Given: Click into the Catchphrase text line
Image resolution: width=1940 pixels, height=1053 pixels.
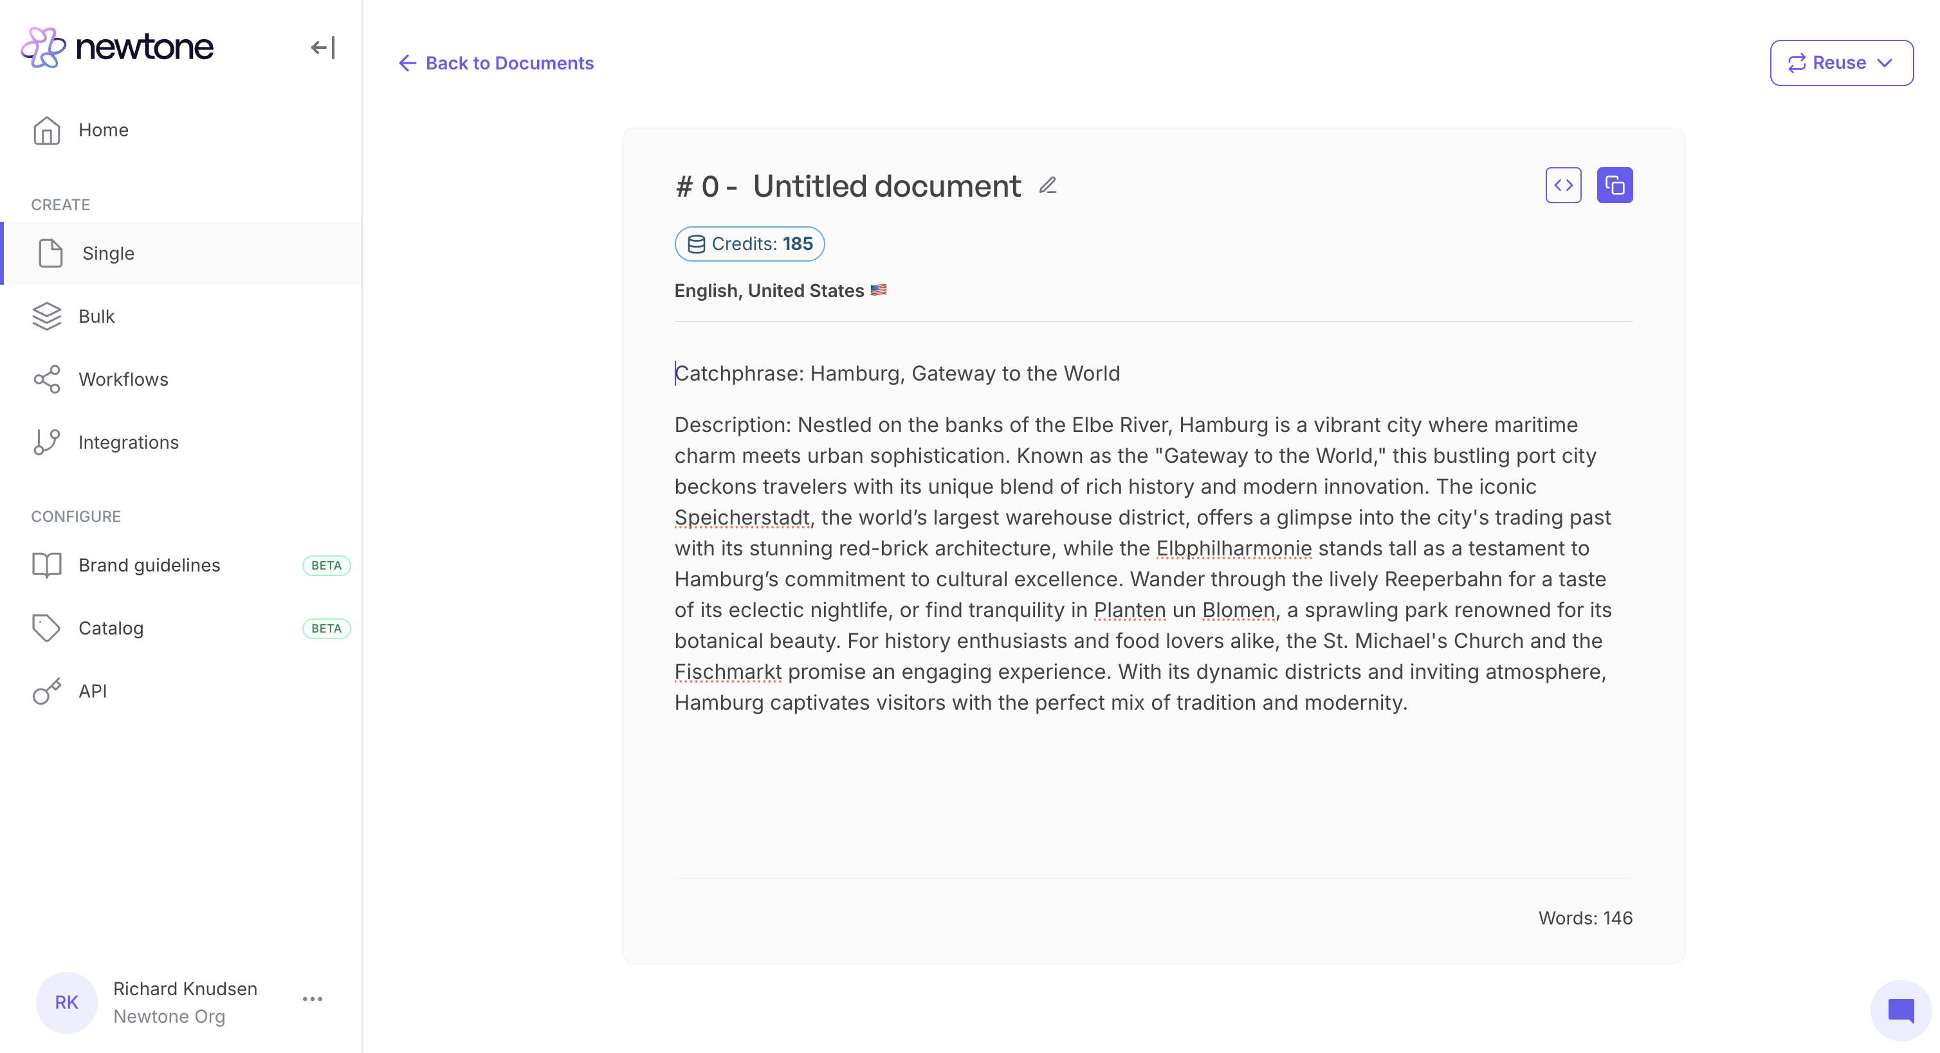Looking at the screenshot, I should pyautogui.click(x=896, y=373).
